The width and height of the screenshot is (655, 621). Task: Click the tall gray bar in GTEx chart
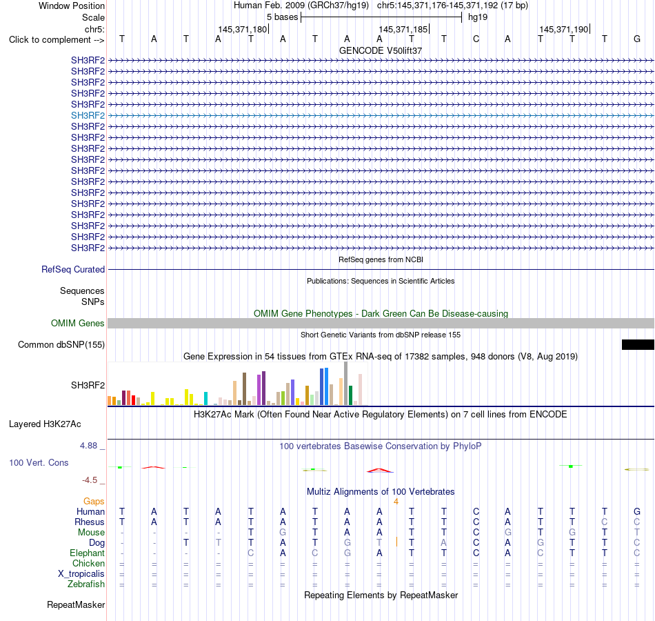click(345, 384)
